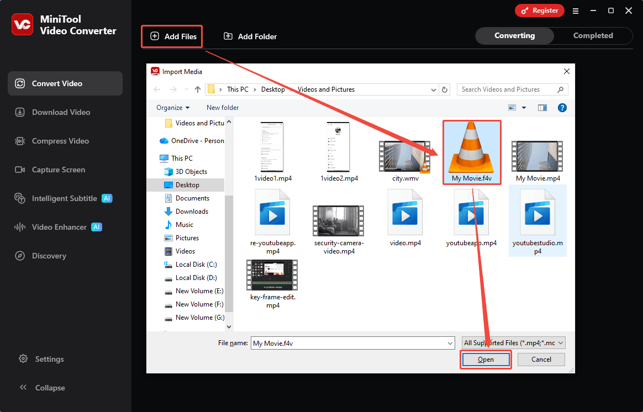Select 3D Objects in navigation tree
The height and width of the screenshot is (412, 643).
pos(186,172)
